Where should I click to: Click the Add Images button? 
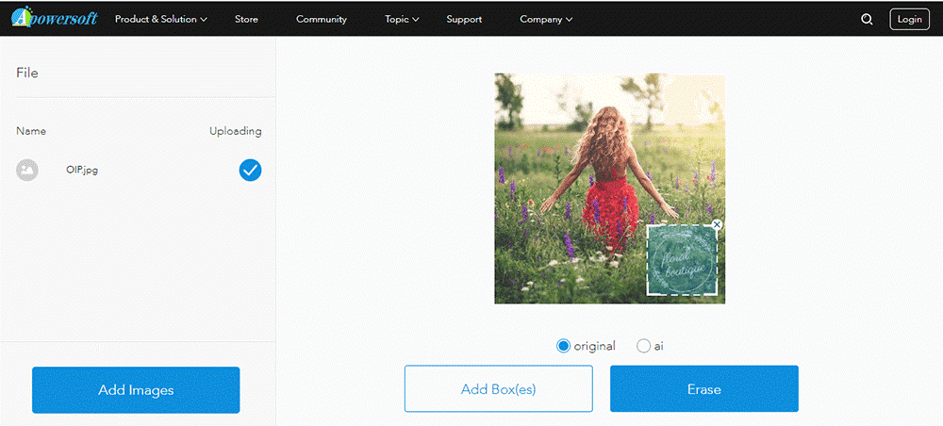(136, 389)
